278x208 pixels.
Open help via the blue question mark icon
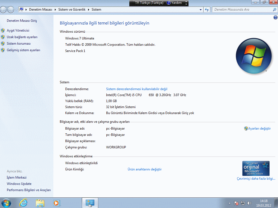(x=275, y=17)
